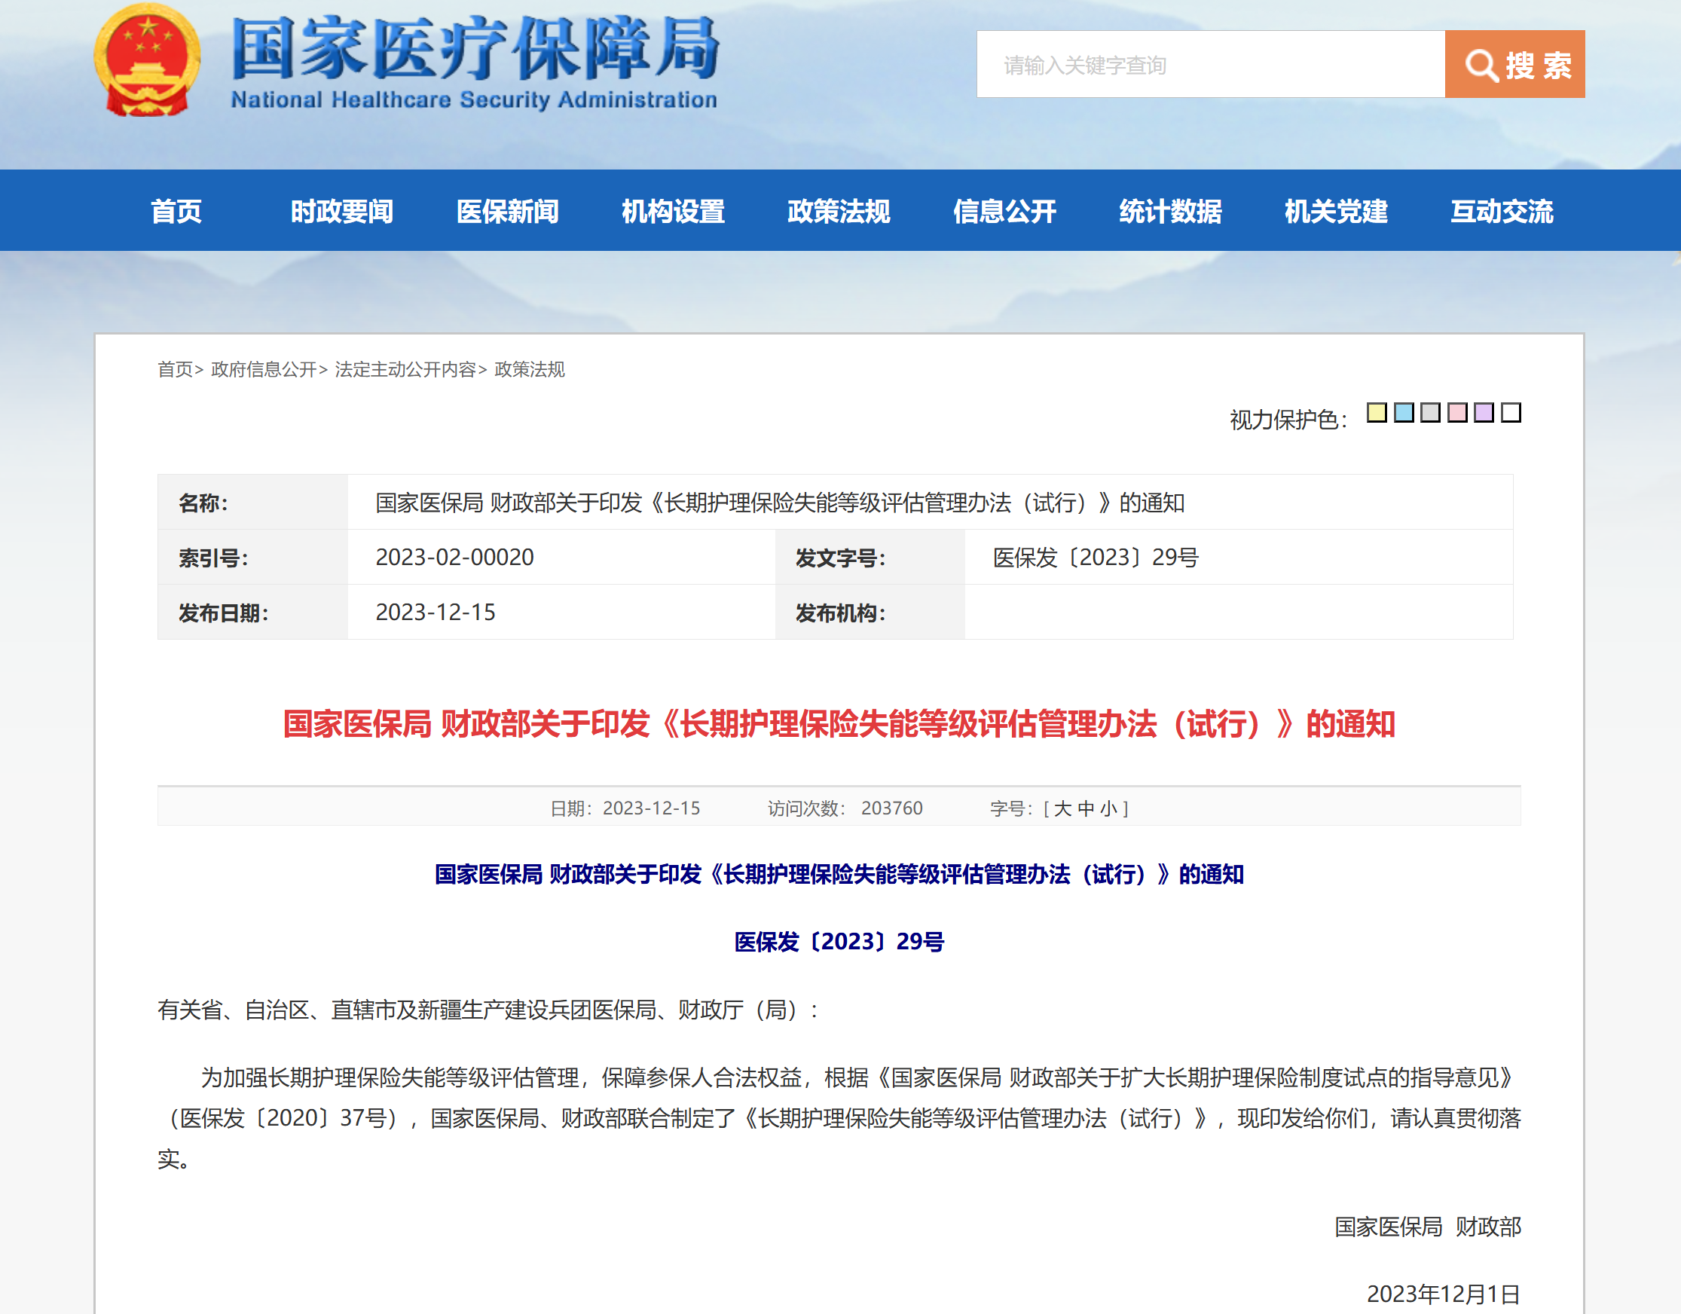Open the 信息公开 navigation item

coord(1004,211)
